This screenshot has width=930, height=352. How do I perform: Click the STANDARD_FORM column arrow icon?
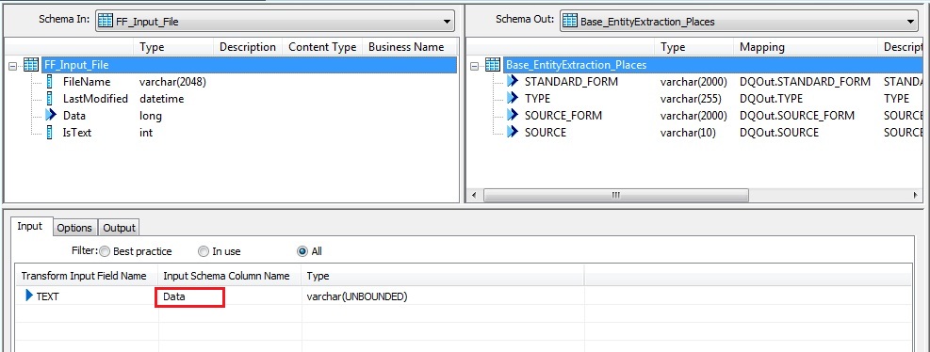513,82
